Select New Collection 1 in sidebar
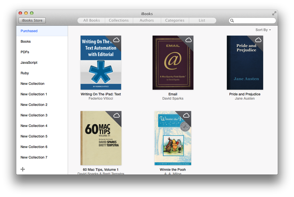 point(42,94)
